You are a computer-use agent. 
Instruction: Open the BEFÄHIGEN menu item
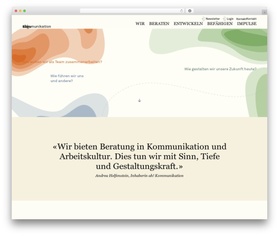(x=220, y=23)
